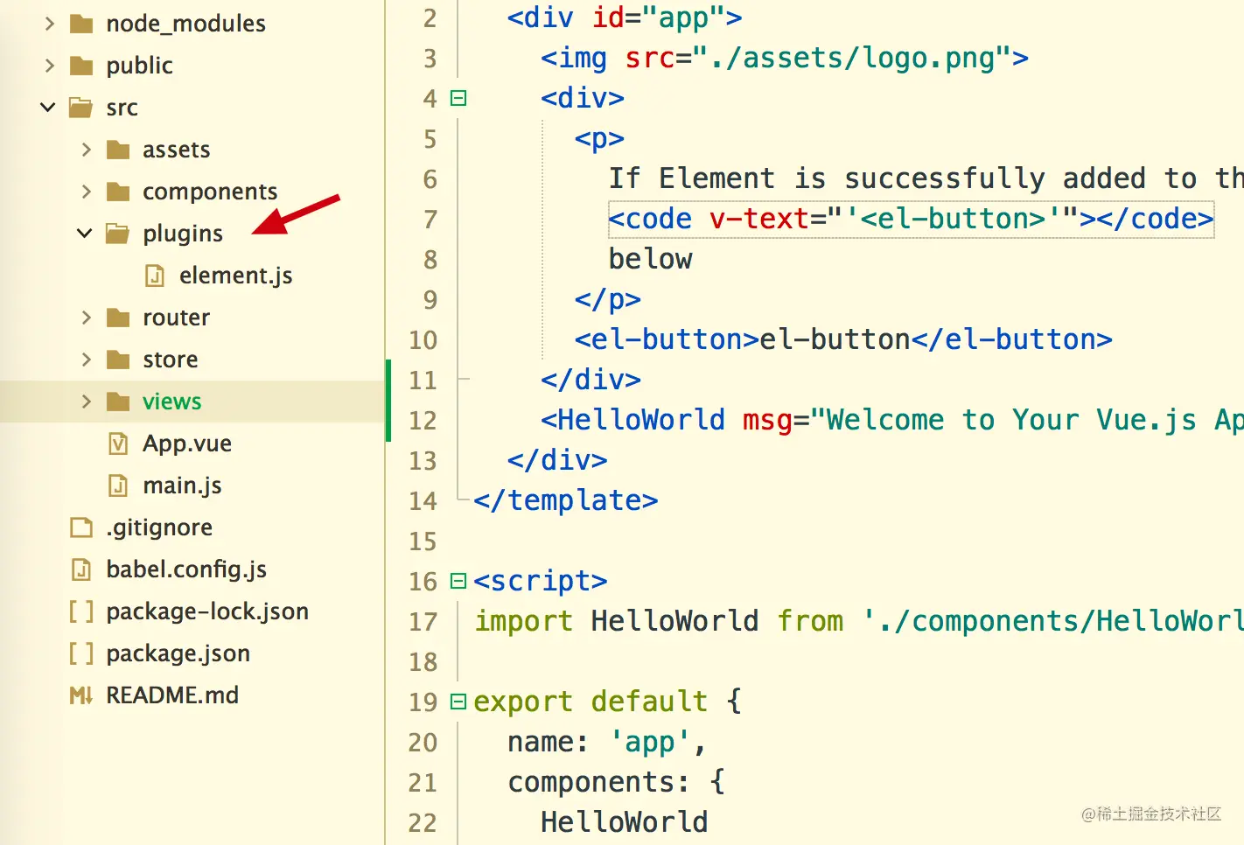1244x845 pixels.
Task: Expand the node_modules folder chevron
Action: click(49, 24)
